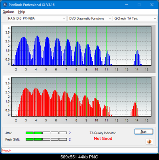Click the Peak Shift level indicator bar
The height and width of the screenshot is (160, 159).
46,139
